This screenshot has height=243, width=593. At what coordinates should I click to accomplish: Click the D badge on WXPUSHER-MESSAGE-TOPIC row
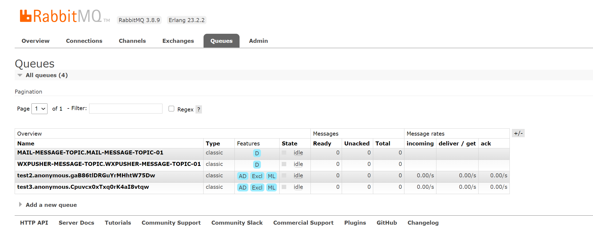coord(257,165)
